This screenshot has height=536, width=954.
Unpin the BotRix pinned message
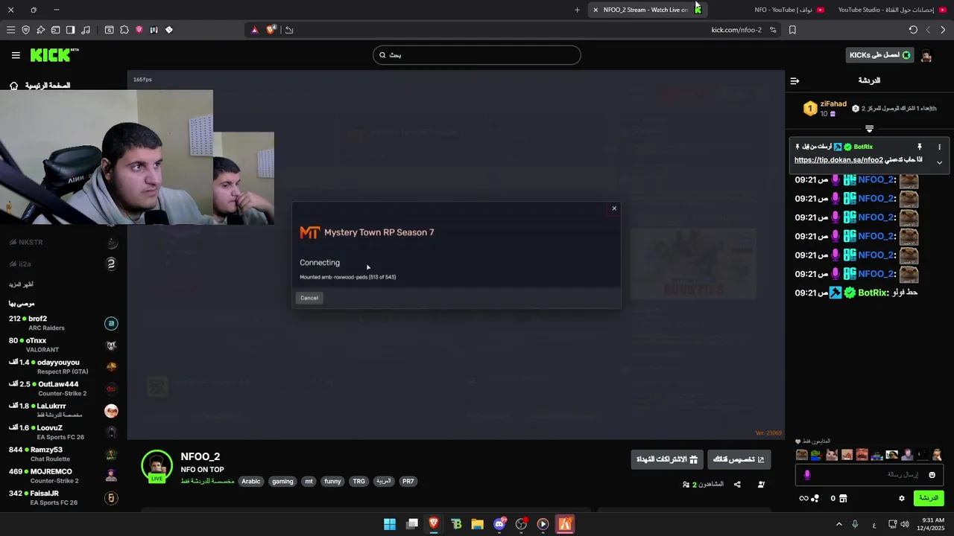920,147
